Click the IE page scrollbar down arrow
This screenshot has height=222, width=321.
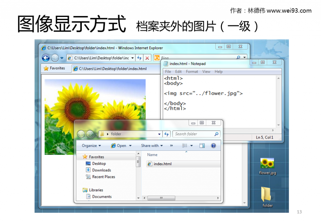click(x=245, y=203)
